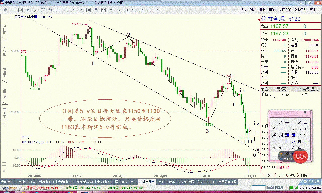Select the vertical line drawing tool
The height and width of the screenshot is (193, 322).
pyautogui.click(x=293, y=122)
